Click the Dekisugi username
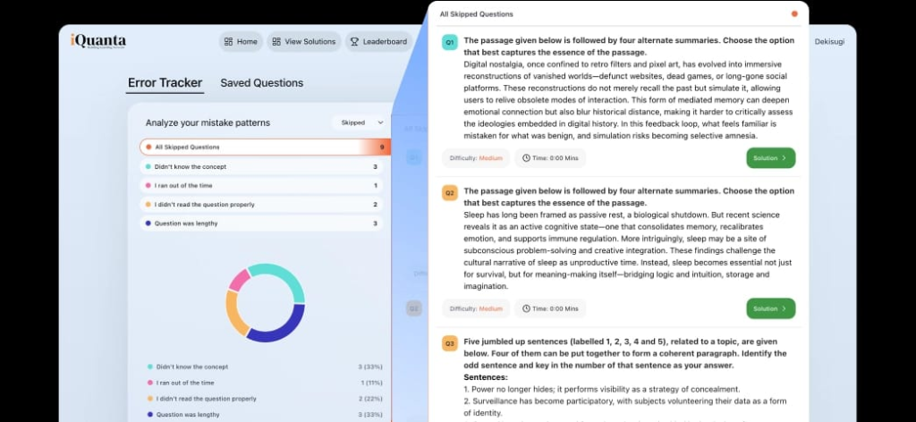The height and width of the screenshot is (422, 916). pyautogui.click(x=829, y=41)
